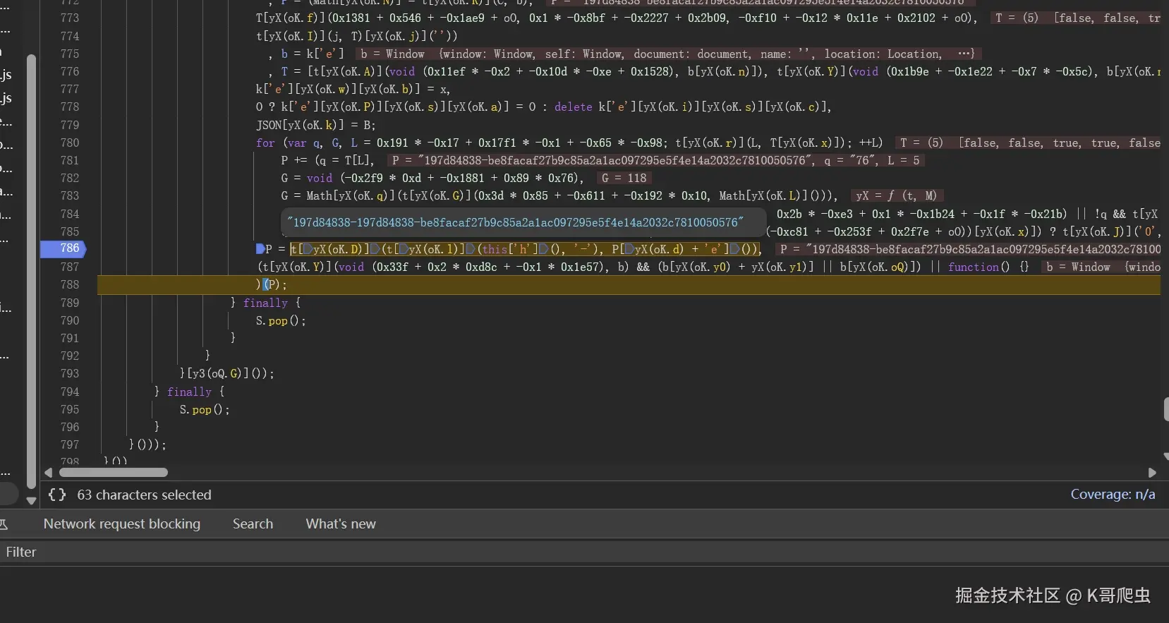Click the Coverage: n/a link
The height and width of the screenshot is (623, 1169).
(1113, 494)
